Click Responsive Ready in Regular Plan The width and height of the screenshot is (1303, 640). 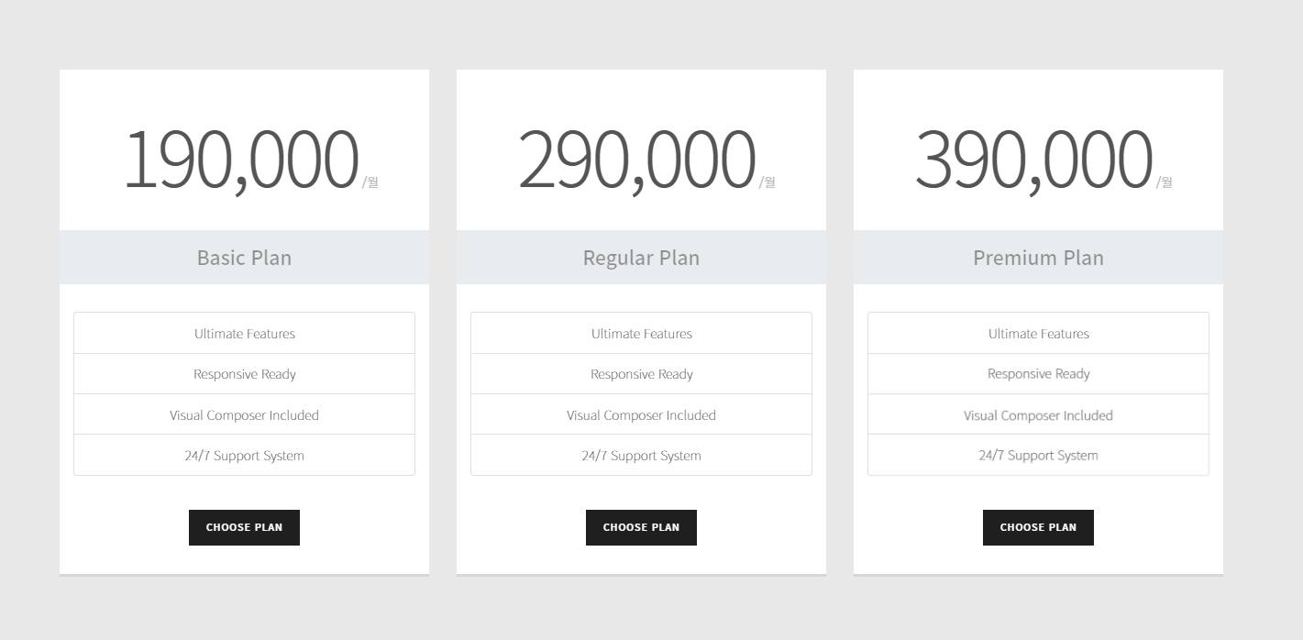[x=641, y=374]
